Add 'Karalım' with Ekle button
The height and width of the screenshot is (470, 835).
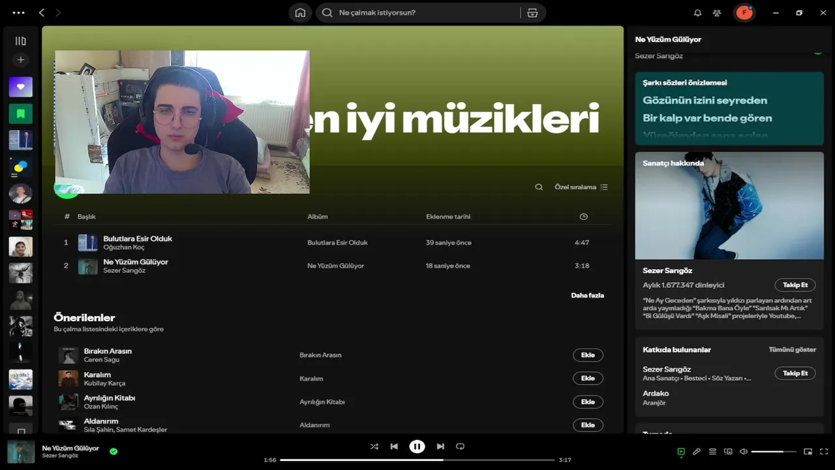(x=588, y=378)
